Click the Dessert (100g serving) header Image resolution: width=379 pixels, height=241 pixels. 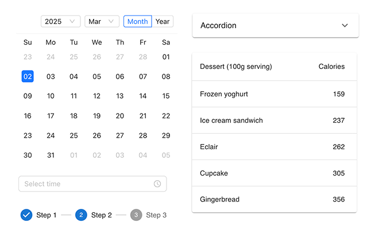[x=236, y=67]
